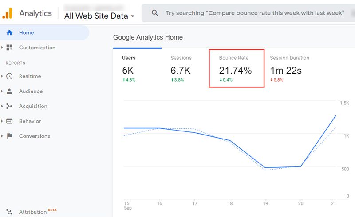Click the Google Analytics logo icon
The height and width of the screenshot is (222, 355).
coord(7,13)
